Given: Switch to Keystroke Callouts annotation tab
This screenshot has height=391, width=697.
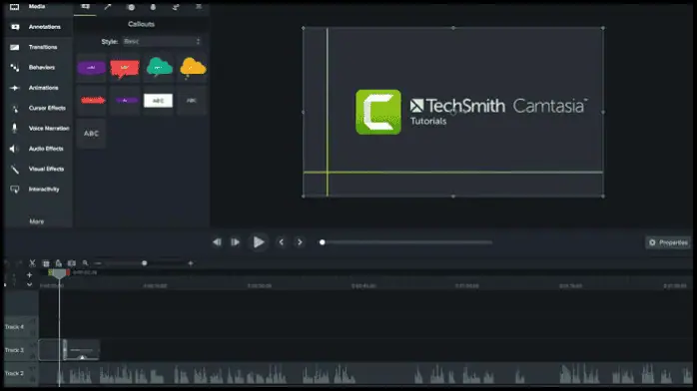Looking at the screenshot, I should 199,7.
